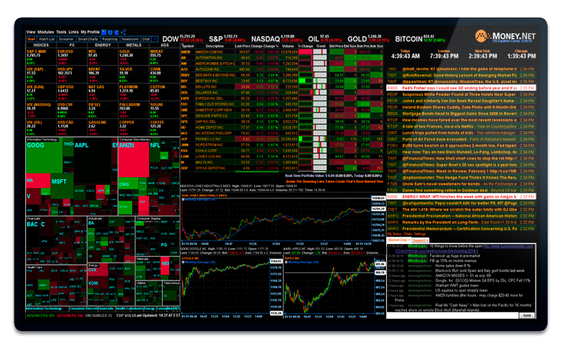Close the Support chat tab with its X
Viewport: 563px width, 344px height.
coord(426,240)
